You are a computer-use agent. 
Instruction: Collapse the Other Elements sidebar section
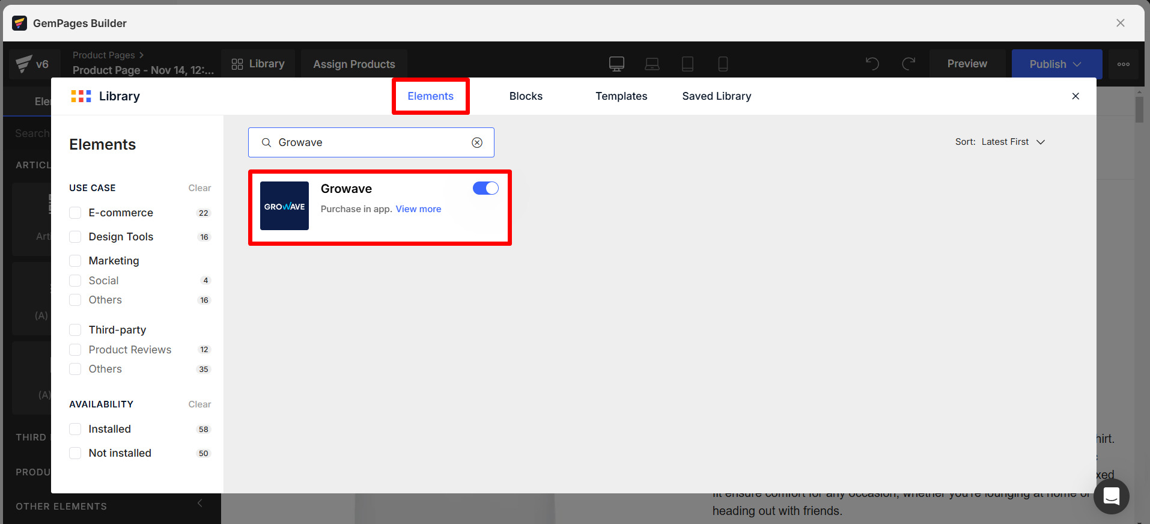coord(200,503)
